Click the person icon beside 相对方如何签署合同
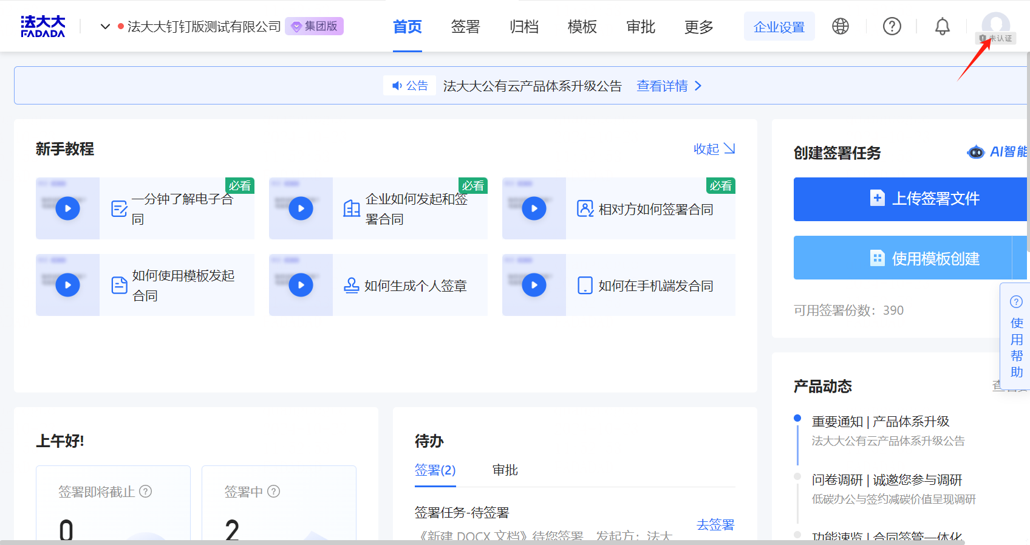The height and width of the screenshot is (545, 1030). click(585, 209)
